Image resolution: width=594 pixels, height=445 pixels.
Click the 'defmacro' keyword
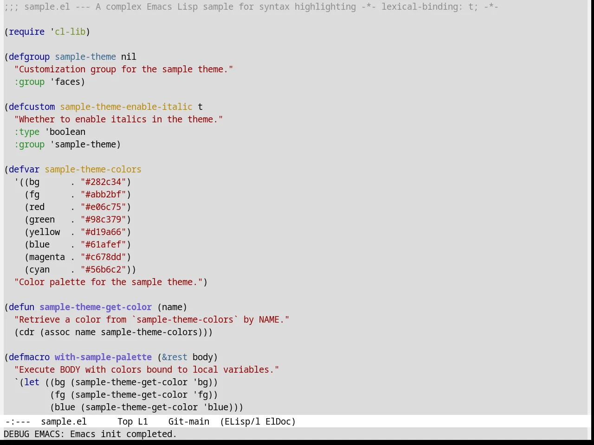click(29, 357)
